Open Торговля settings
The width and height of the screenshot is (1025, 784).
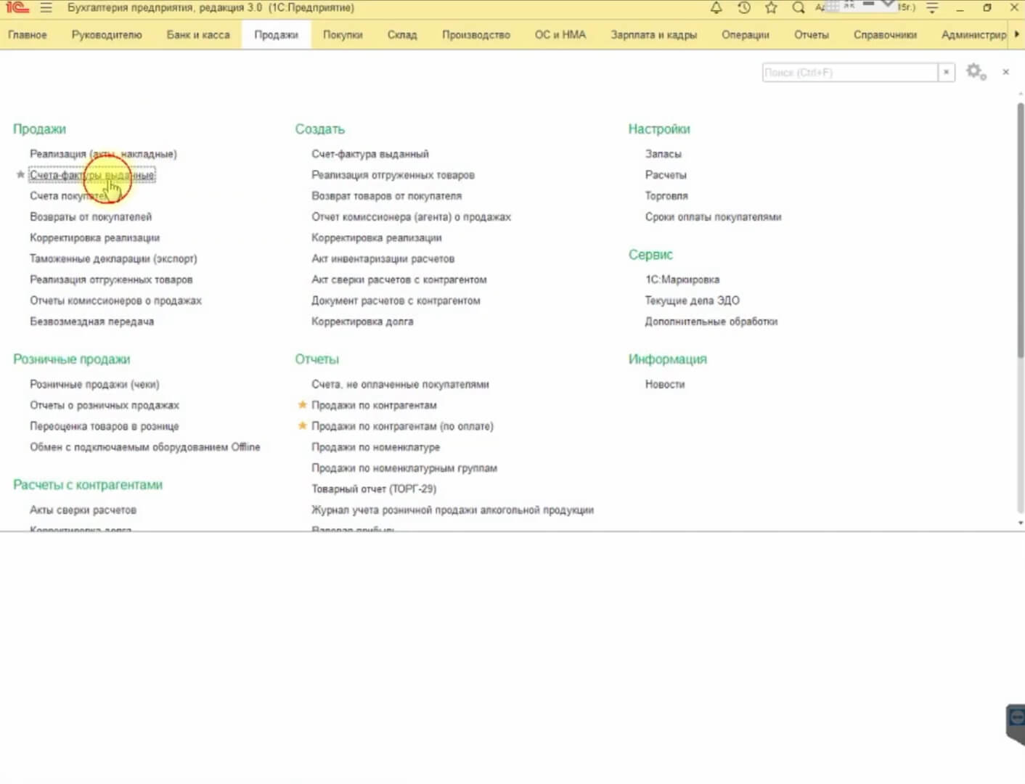[666, 196]
